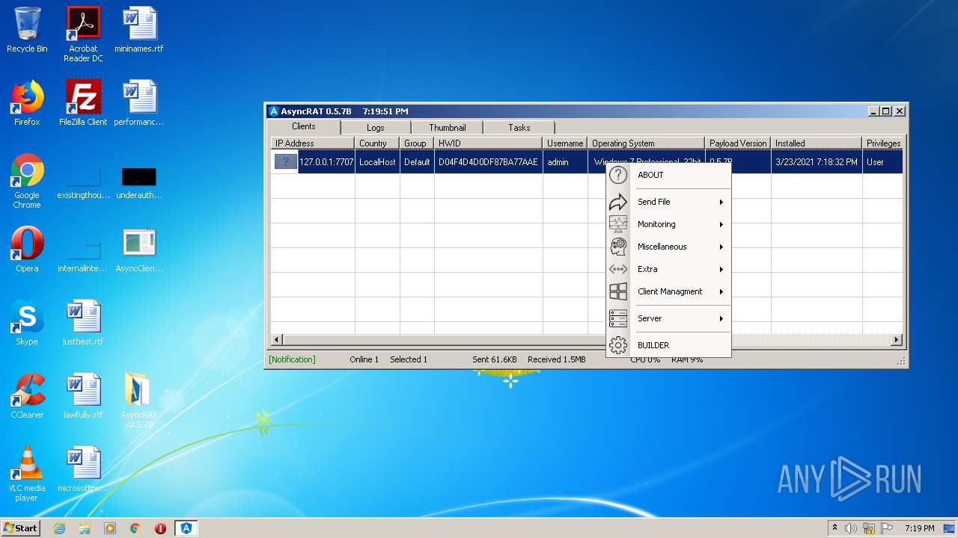Sort by Username column header
958x538 pixels.
click(x=565, y=143)
